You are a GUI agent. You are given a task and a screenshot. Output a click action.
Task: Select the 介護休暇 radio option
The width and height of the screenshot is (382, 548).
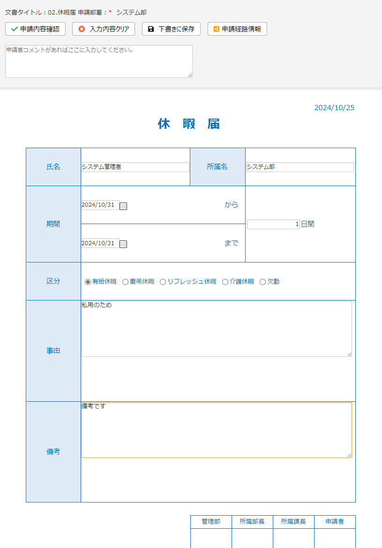(225, 282)
